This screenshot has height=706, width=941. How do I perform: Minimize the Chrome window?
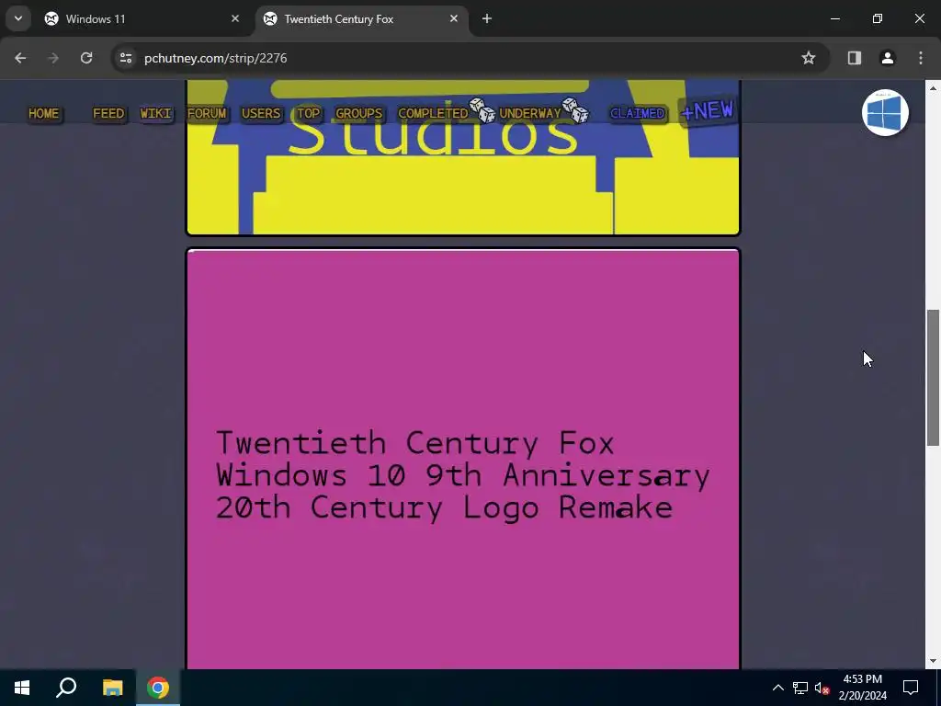coord(834,18)
